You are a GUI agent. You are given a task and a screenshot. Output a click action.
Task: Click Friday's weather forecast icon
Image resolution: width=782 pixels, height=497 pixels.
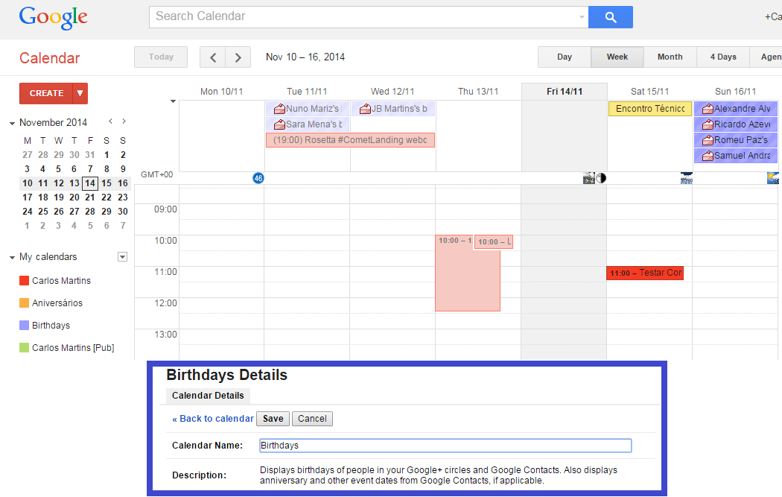(x=589, y=178)
